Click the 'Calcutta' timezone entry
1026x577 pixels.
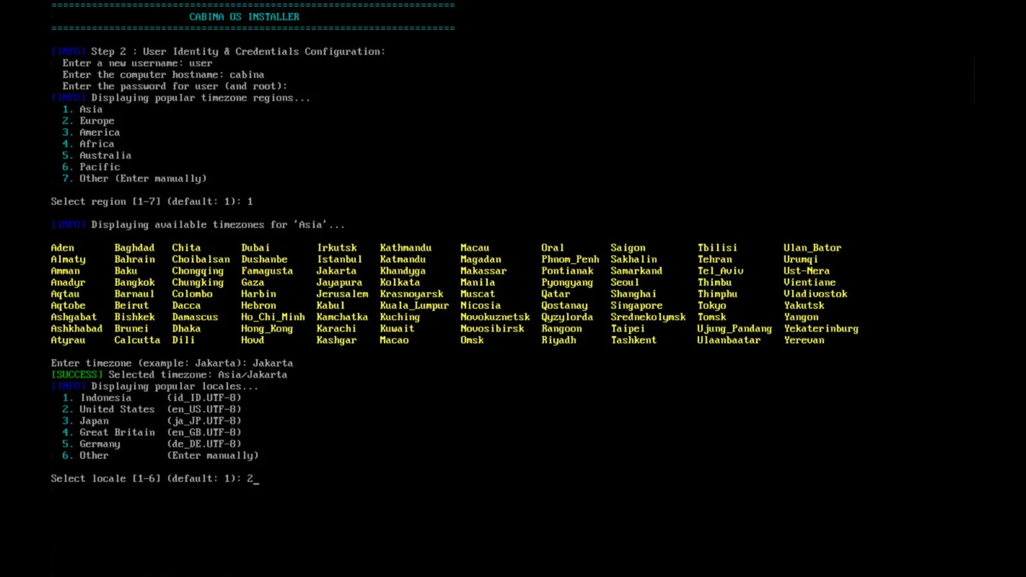(137, 340)
